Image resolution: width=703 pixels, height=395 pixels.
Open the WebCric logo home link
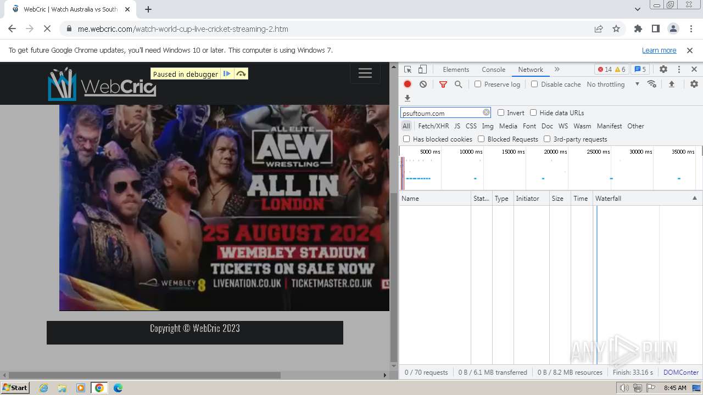(x=102, y=84)
